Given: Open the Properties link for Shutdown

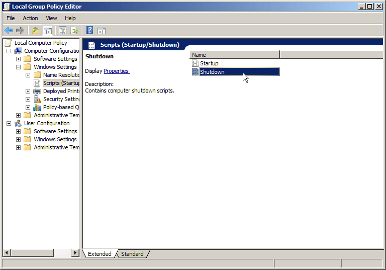Looking at the screenshot, I should pos(116,71).
